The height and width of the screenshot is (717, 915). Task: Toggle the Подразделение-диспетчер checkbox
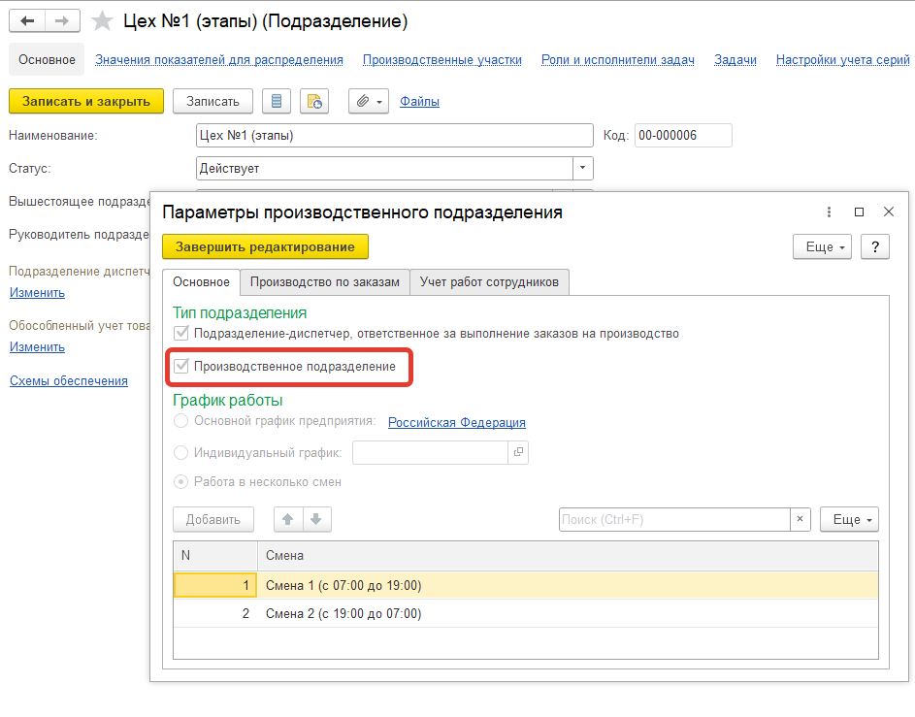coord(180,334)
